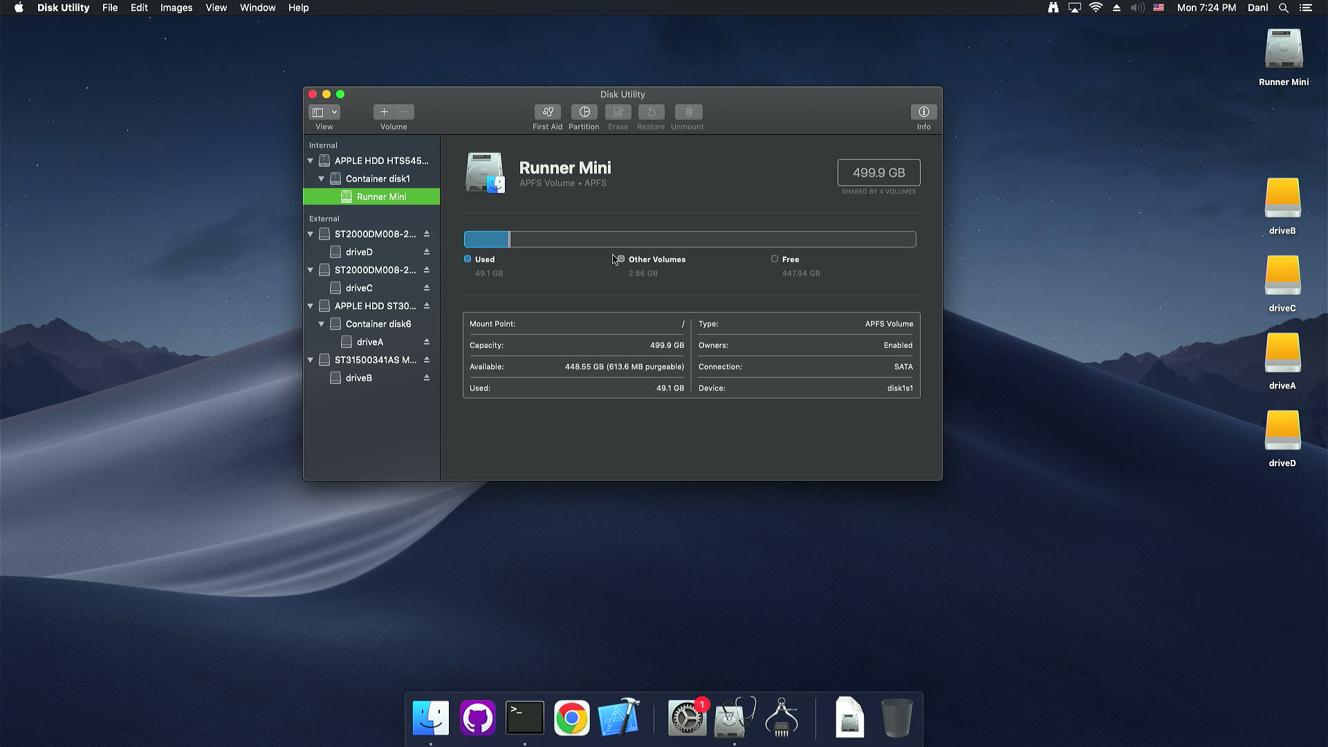The width and height of the screenshot is (1328, 747).
Task: Select driveB in the sidebar
Action: point(371,378)
